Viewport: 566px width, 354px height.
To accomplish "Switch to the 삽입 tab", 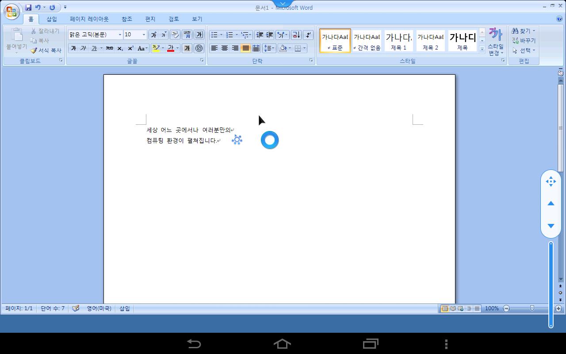I will 52,19.
